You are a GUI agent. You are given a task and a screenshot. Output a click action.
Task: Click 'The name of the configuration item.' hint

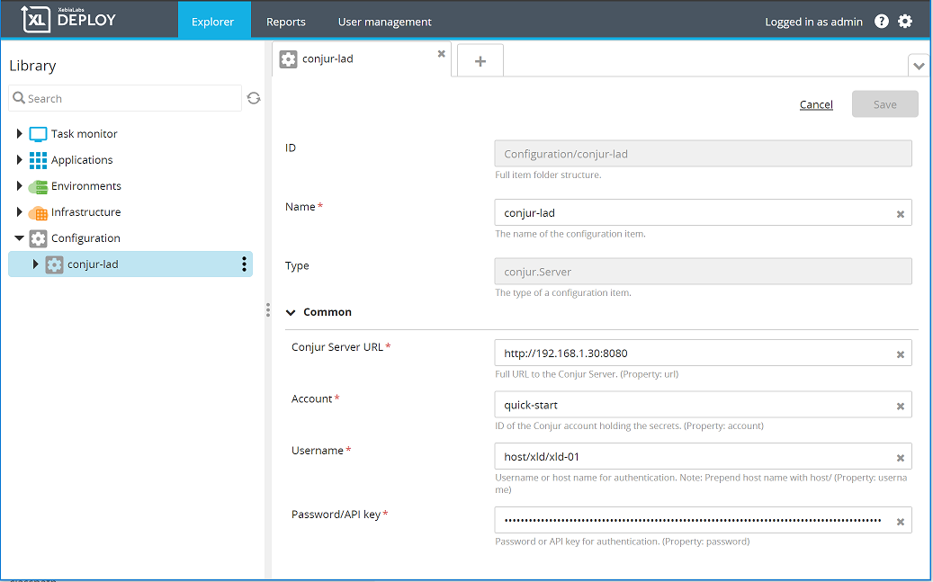[570, 234]
